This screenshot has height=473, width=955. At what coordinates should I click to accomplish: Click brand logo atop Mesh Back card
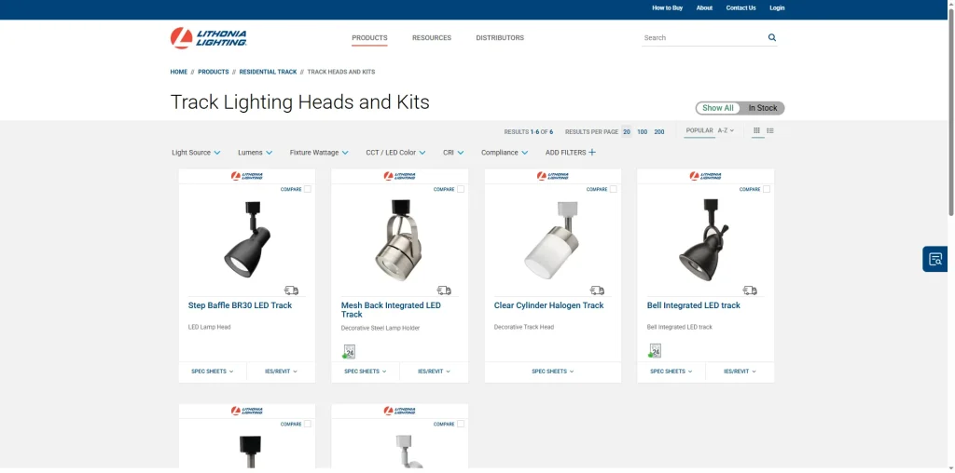[x=399, y=176]
